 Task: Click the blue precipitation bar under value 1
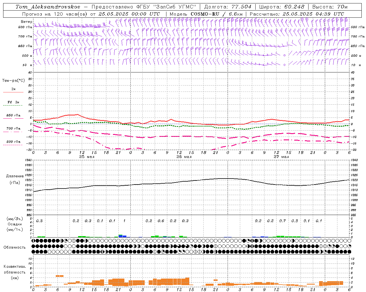pos(124,236)
